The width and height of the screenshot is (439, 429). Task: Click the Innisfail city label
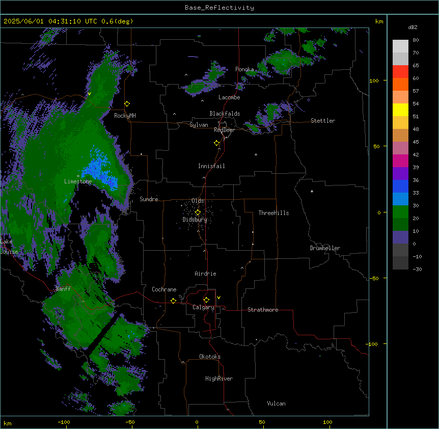211,166
